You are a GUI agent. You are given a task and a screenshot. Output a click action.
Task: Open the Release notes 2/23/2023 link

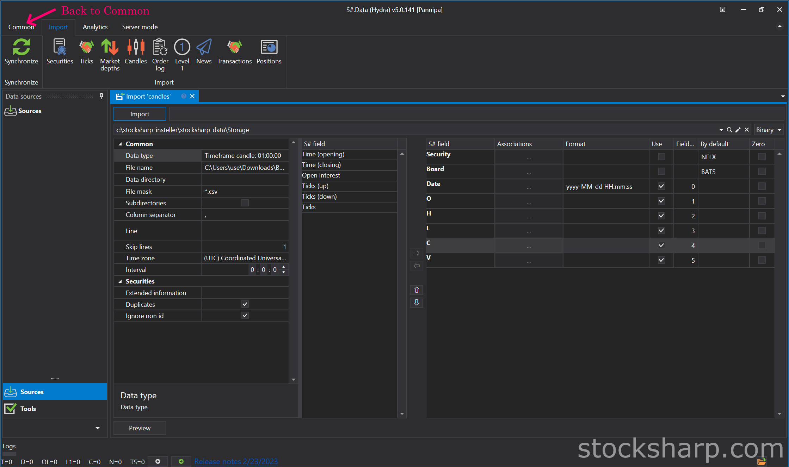pos(236,461)
